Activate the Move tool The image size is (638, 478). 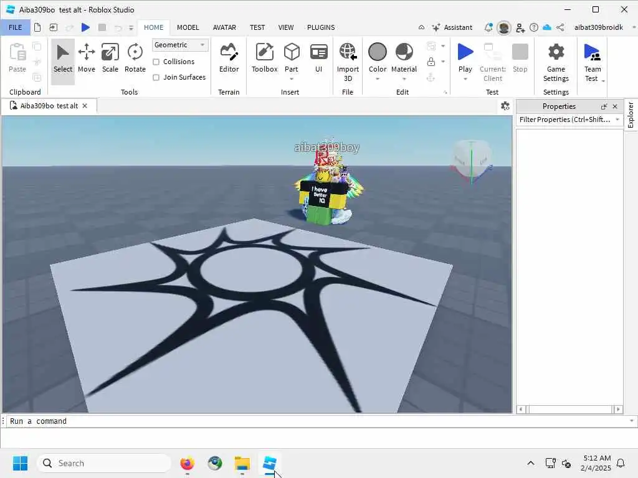86,59
